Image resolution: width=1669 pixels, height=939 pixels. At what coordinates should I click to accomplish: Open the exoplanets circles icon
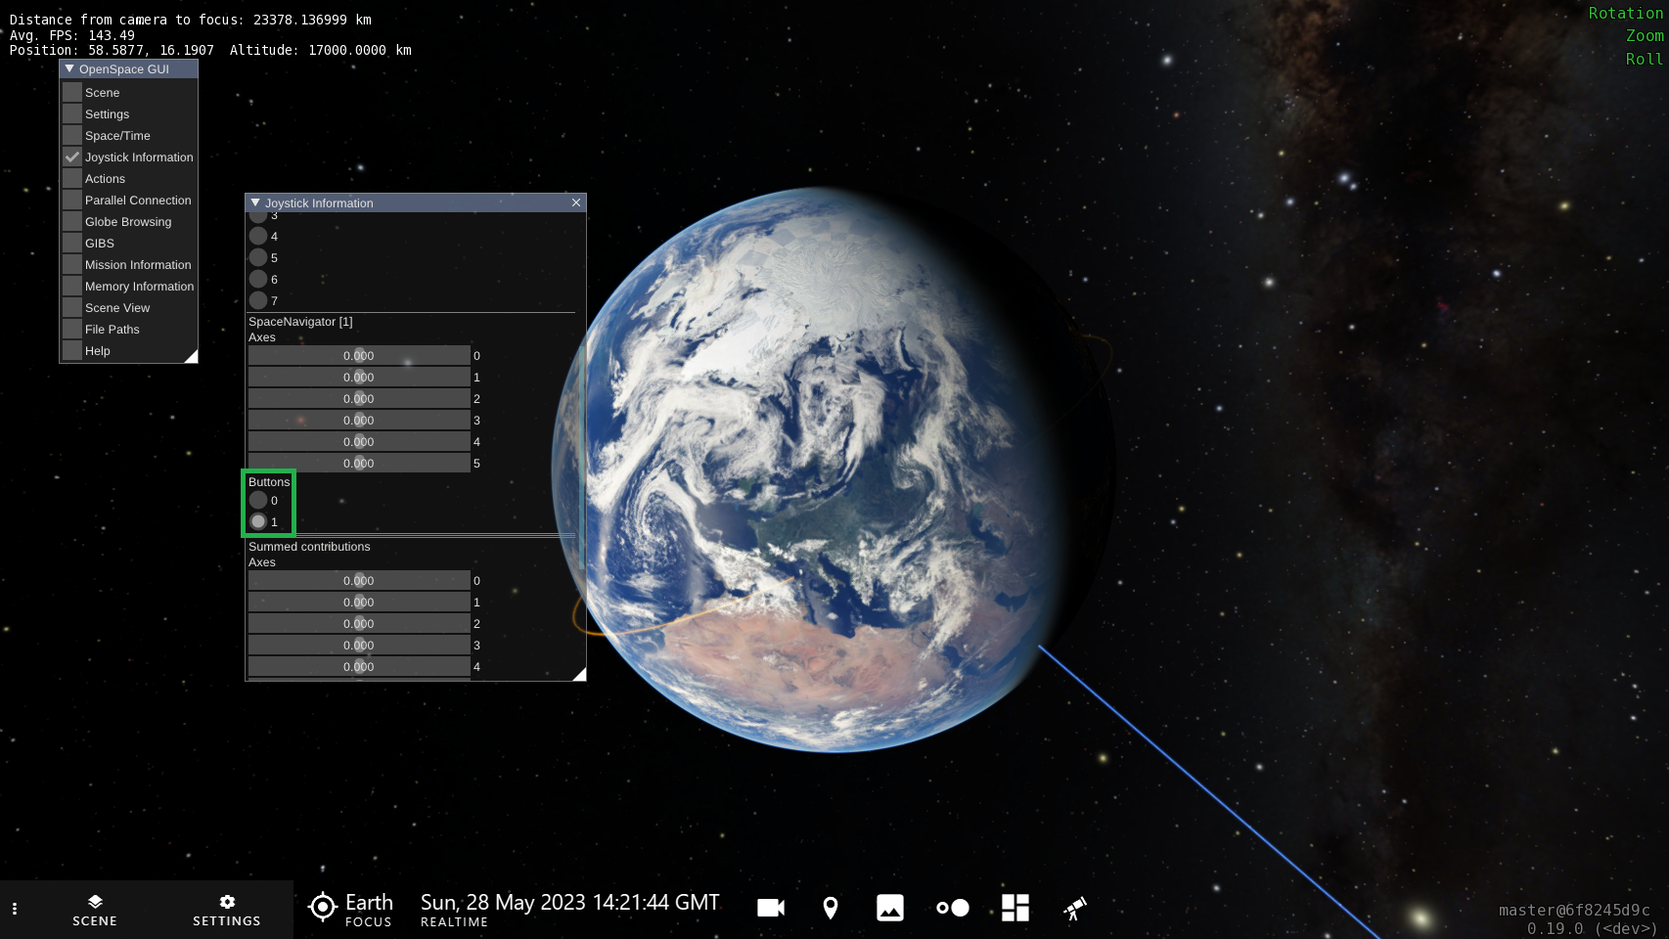point(953,909)
